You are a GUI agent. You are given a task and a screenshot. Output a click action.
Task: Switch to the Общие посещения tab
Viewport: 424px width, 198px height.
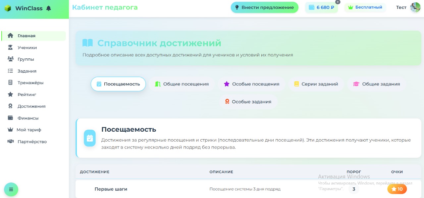(182, 84)
